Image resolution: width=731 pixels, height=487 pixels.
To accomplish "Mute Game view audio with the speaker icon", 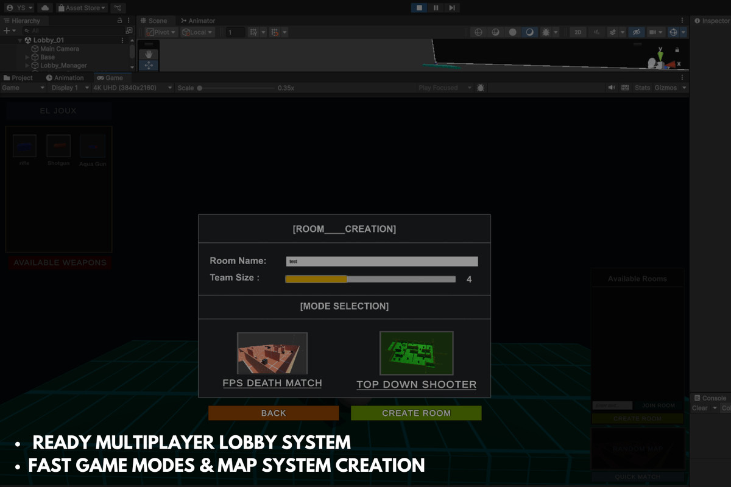I will (x=612, y=87).
